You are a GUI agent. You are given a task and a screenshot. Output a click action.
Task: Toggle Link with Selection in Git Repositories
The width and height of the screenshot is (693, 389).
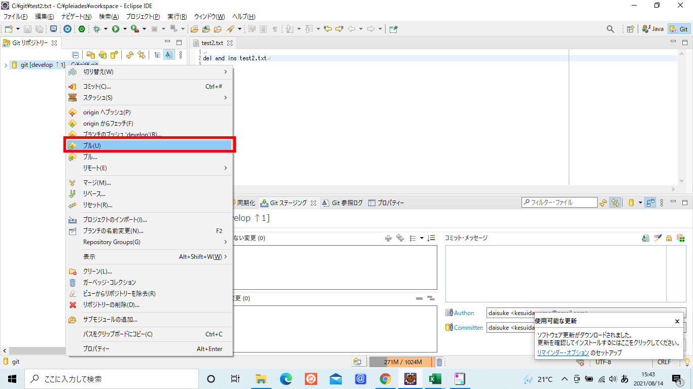click(x=141, y=55)
